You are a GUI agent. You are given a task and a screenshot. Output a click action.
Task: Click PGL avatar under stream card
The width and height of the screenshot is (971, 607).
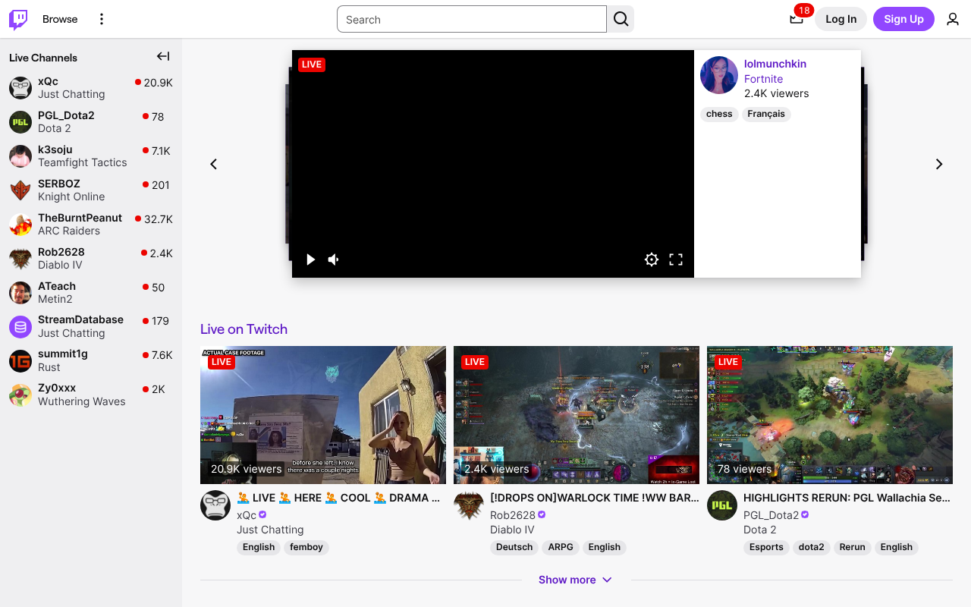pos(722,505)
